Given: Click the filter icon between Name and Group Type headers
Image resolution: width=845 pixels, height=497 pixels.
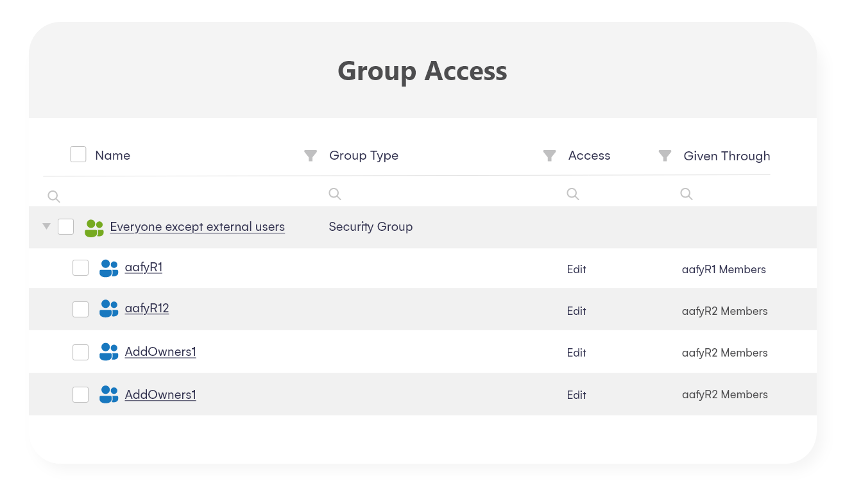Looking at the screenshot, I should [x=311, y=156].
